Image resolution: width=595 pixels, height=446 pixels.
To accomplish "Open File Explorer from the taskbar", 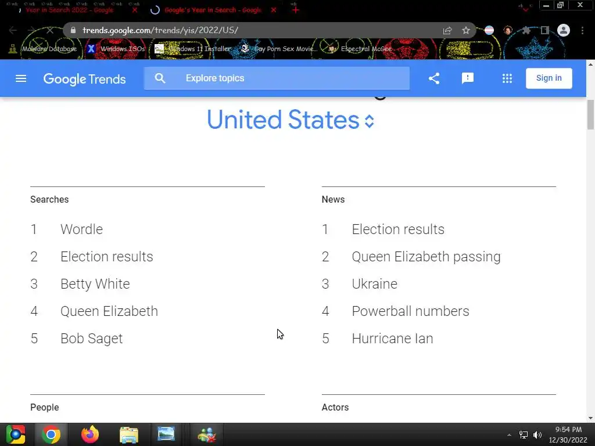I will click(129, 435).
